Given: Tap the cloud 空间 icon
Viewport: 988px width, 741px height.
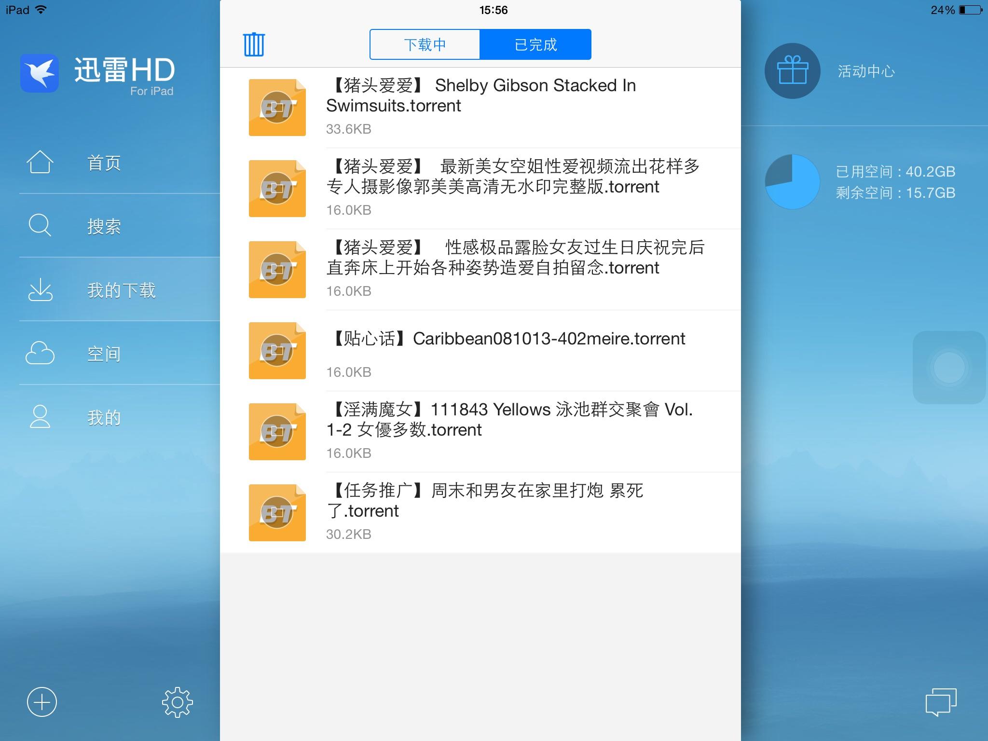Looking at the screenshot, I should point(40,354).
